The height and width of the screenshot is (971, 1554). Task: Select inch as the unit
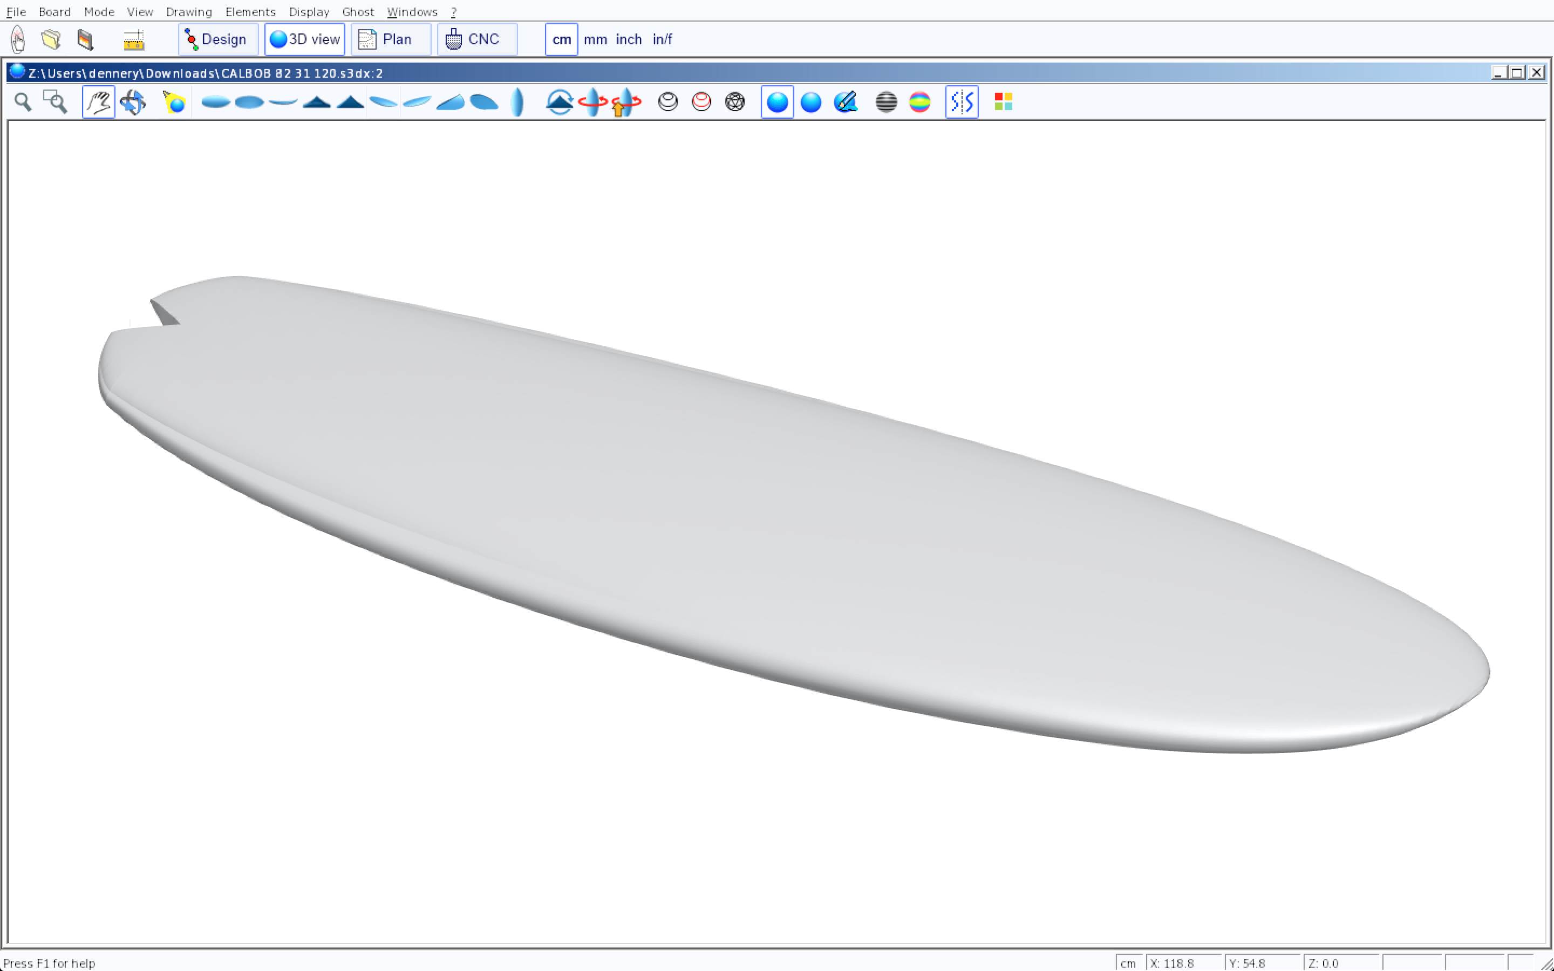tap(629, 39)
